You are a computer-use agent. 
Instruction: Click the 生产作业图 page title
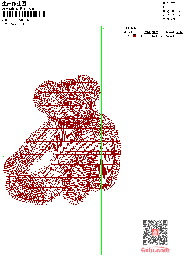coord(14,4)
